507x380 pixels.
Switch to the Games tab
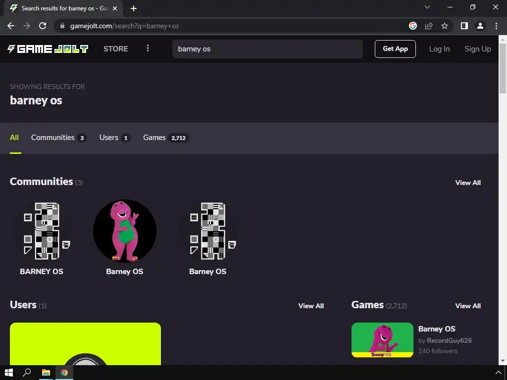coord(165,138)
